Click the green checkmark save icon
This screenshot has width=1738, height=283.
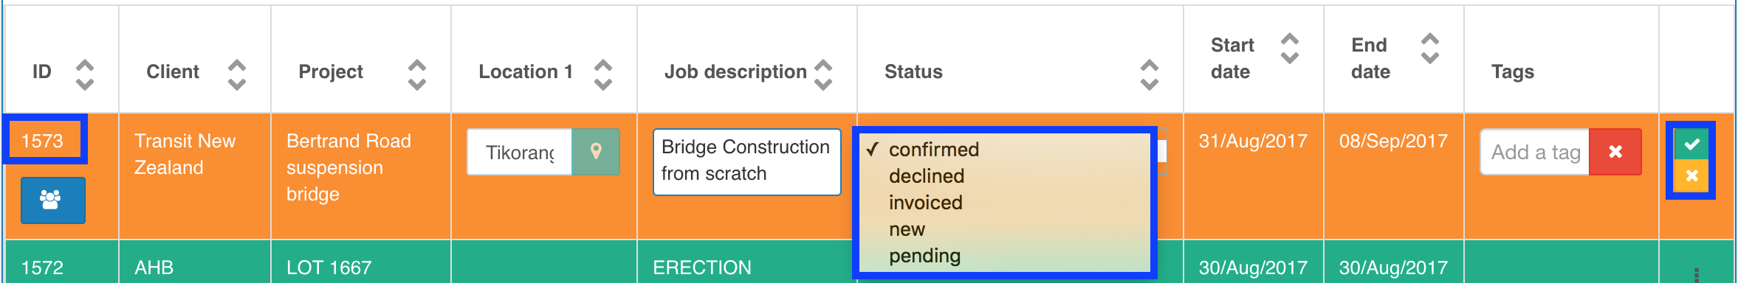pos(1691,143)
